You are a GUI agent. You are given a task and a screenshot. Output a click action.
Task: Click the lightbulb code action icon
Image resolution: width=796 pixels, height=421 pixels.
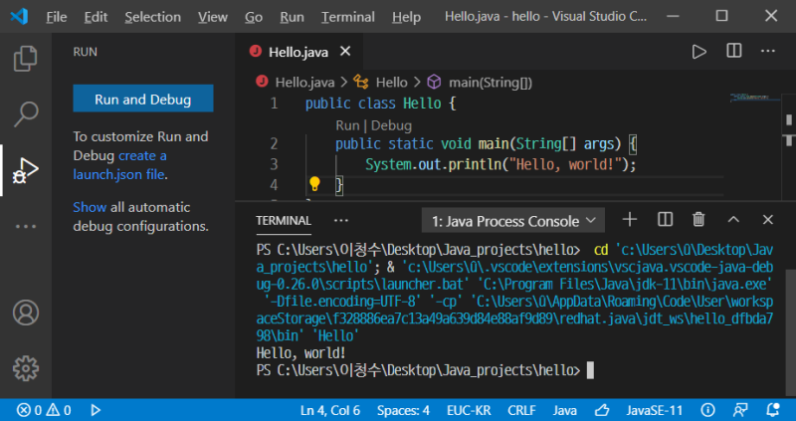tap(314, 184)
